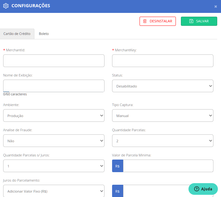The image size is (221, 197).
Task: Open Quantidade Parcelas s/ Juros dropdown
Action: pyautogui.click(x=54, y=166)
